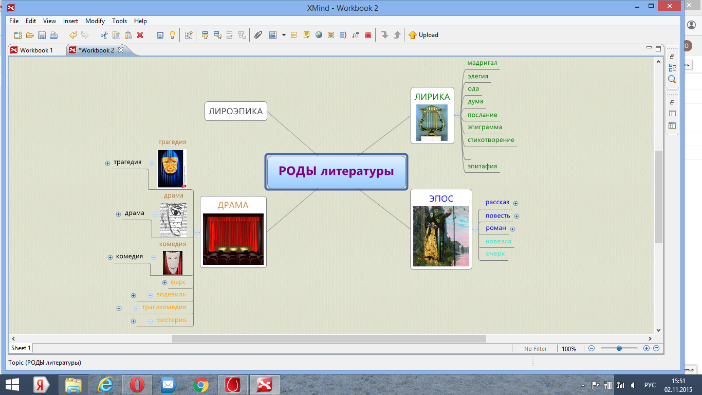Click the Copy toolbar icon
The image size is (702, 395).
(116, 35)
